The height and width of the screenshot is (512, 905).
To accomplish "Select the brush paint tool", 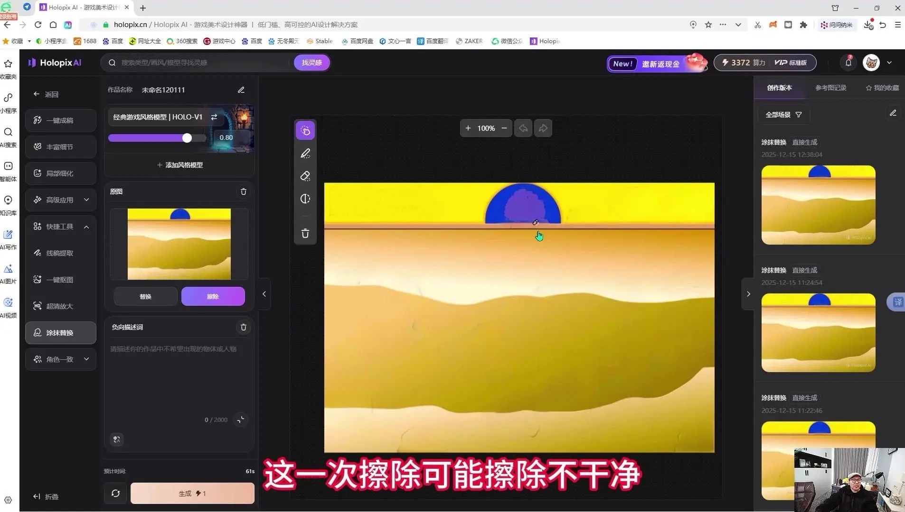I will click(305, 153).
